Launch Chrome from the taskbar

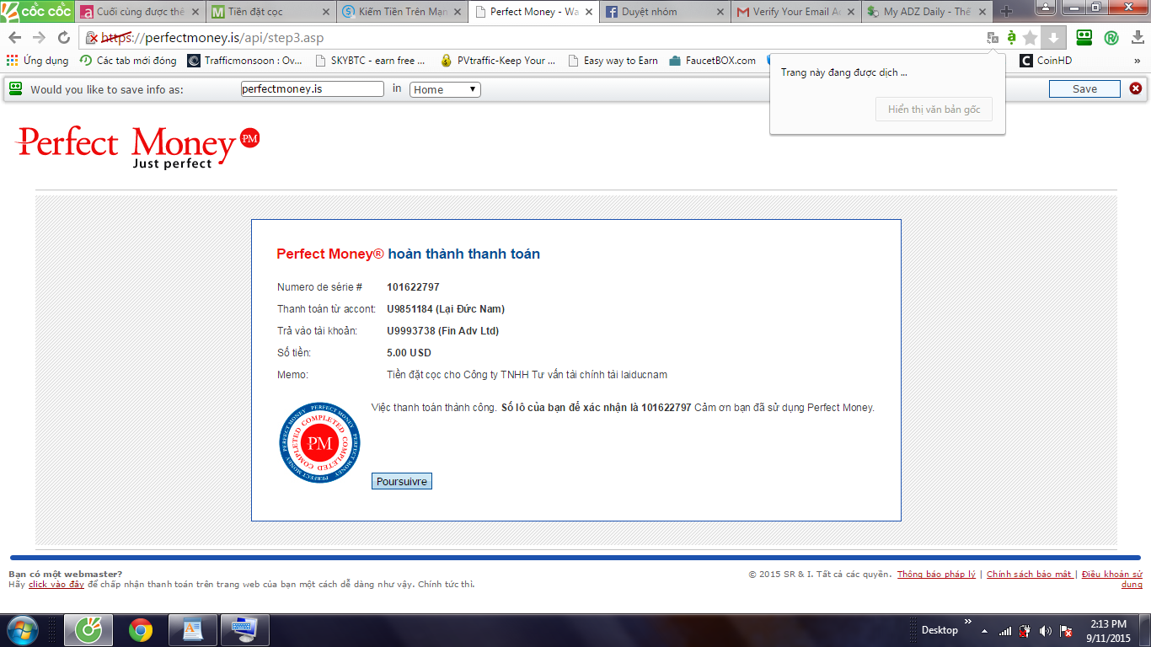click(x=141, y=630)
